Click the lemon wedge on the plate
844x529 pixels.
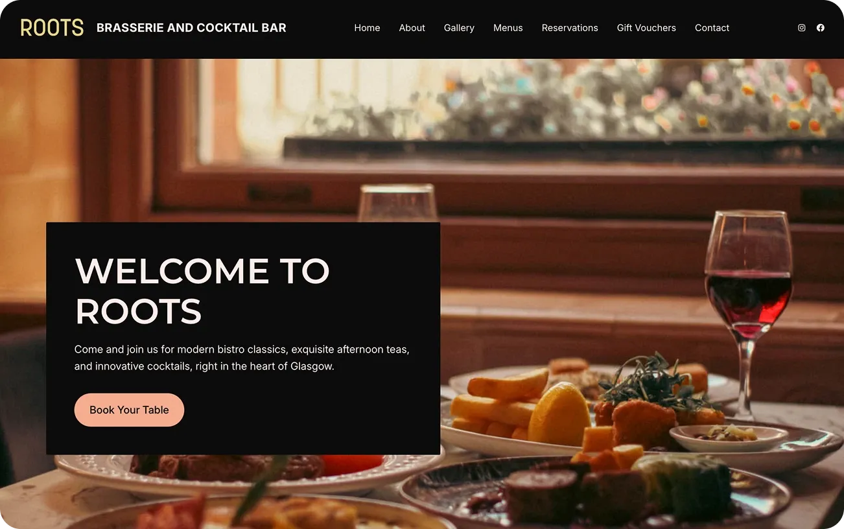click(x=559, y=414)
